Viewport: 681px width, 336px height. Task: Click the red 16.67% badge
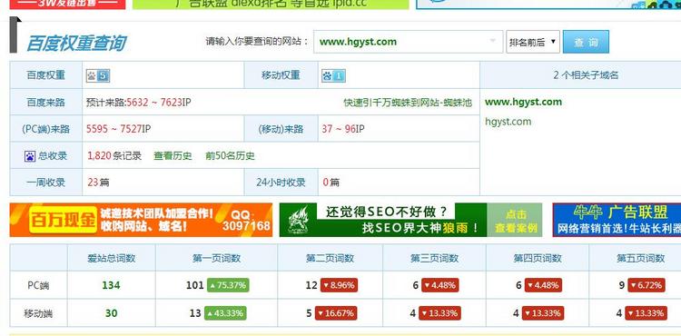point(337,313)
